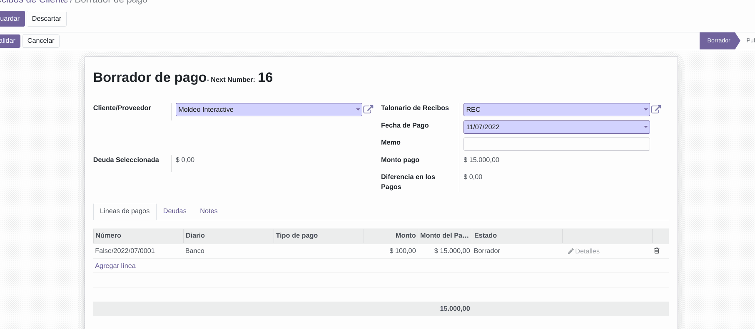Screen dimensions: 755x329
Task: Expand the Talonario de Recibos dropdown
Action: [645, 110]
